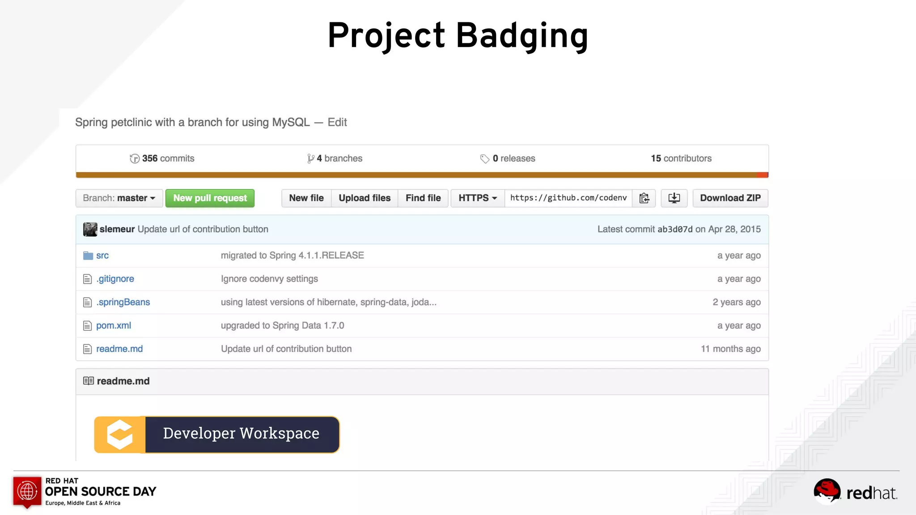Click the Download ZIP button
The width and height of the screenshot is (916, 515).
[730, 198]
